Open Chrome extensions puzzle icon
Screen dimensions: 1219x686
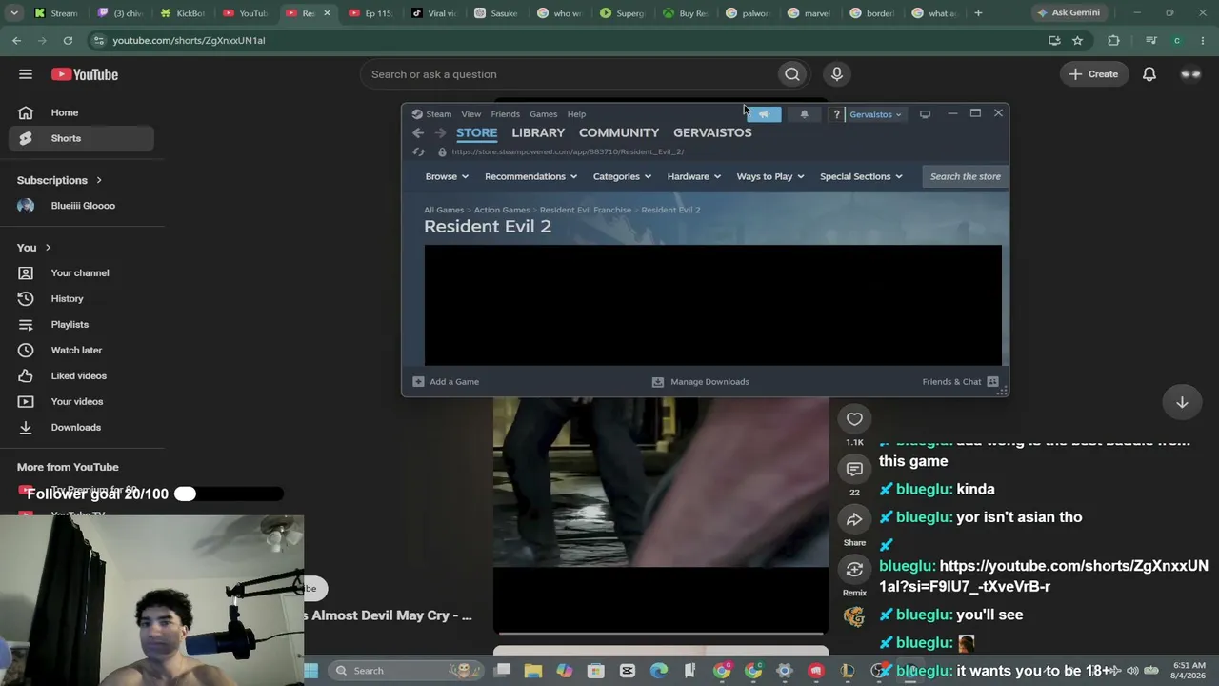1113,41
